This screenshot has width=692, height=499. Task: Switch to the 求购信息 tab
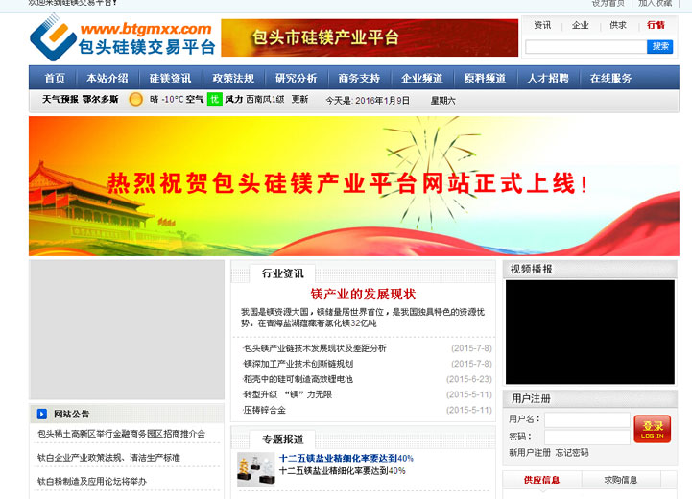620,480
